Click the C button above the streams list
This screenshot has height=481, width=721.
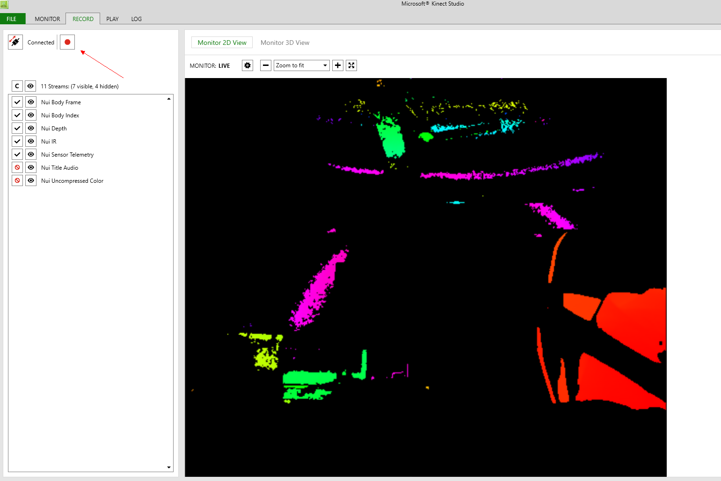click(17, 86)
